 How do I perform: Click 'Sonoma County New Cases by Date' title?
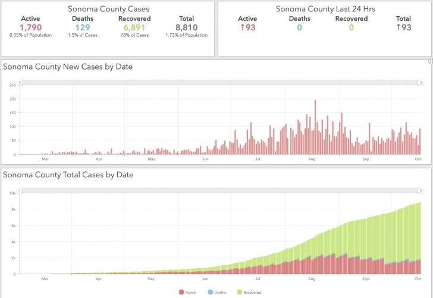68,67
